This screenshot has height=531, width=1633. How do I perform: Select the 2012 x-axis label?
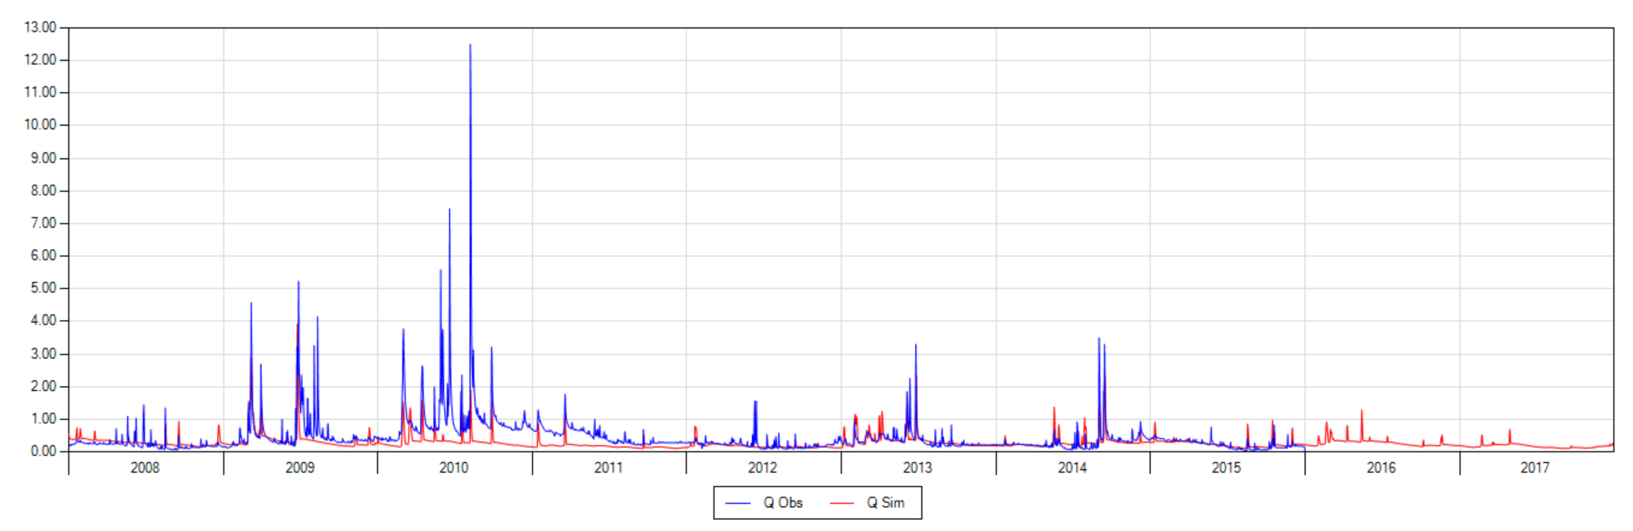pyautogui.click(x=763, y=468)
